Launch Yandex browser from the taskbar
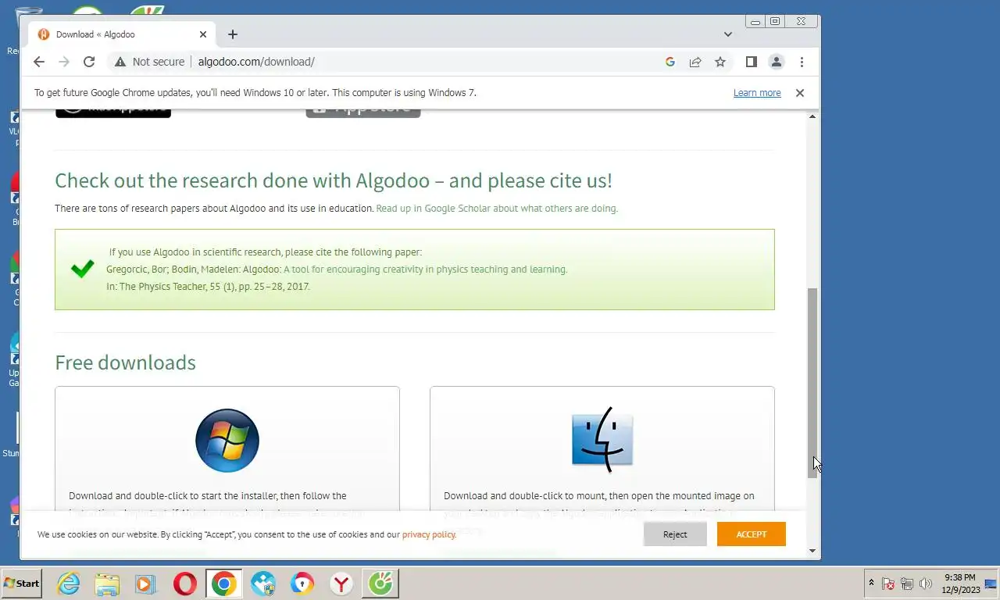The height and width of the screenshot is (600, 1000). [x=341, y=584]
